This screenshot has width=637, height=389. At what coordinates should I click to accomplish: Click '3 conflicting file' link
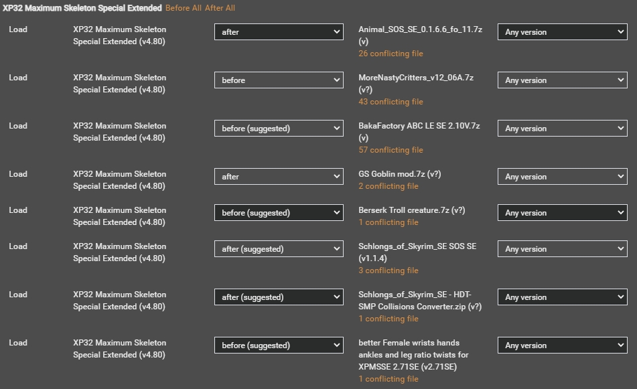pyautogui.click(x=388, y=270)
